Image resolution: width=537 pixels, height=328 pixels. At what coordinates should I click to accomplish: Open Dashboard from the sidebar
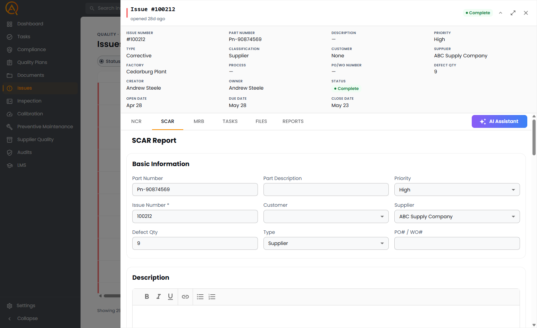point(30,24)
